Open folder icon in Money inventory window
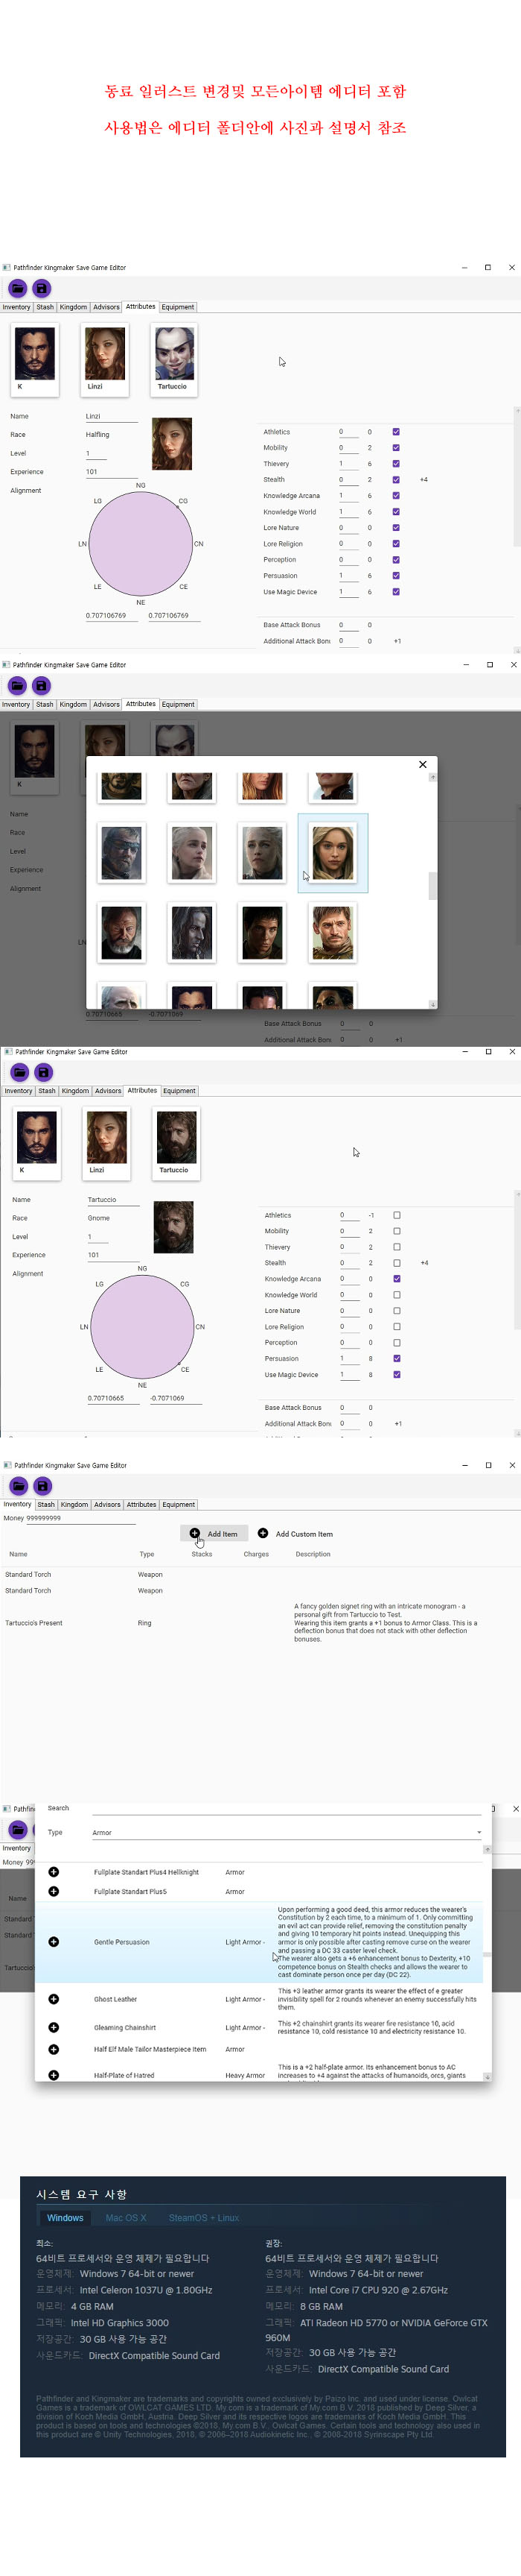Image resolution: width=521 pixels, height=2576 pixels. tap(18, 1485)
